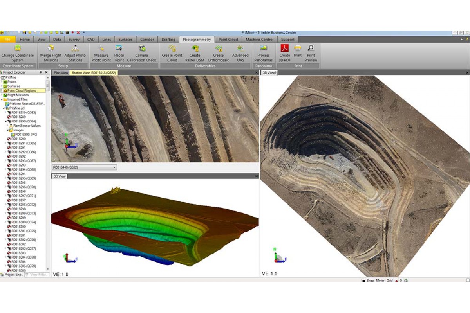Open the Adjust Photo Stations tool
The height and width of the screenshot is (313, 470).
75,49
